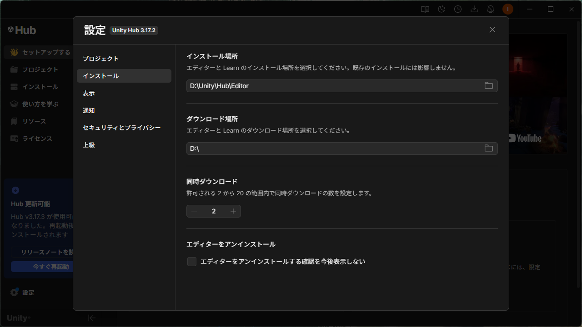Select the 通知 settings tab
Viewport: 582px width, 327px height.
tap(89, 110)
